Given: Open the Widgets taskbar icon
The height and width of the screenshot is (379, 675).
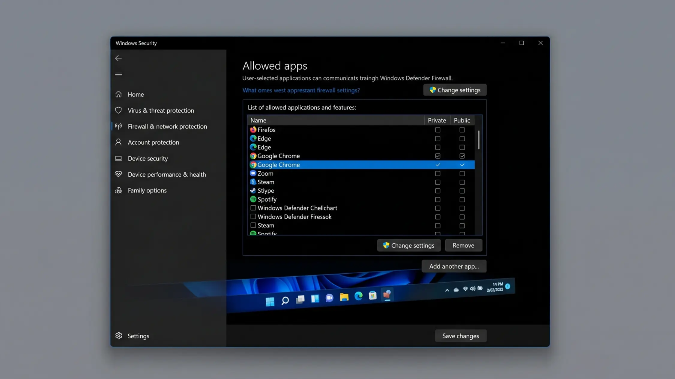Looking at the screenshot, I should click(x=315, y=298).
